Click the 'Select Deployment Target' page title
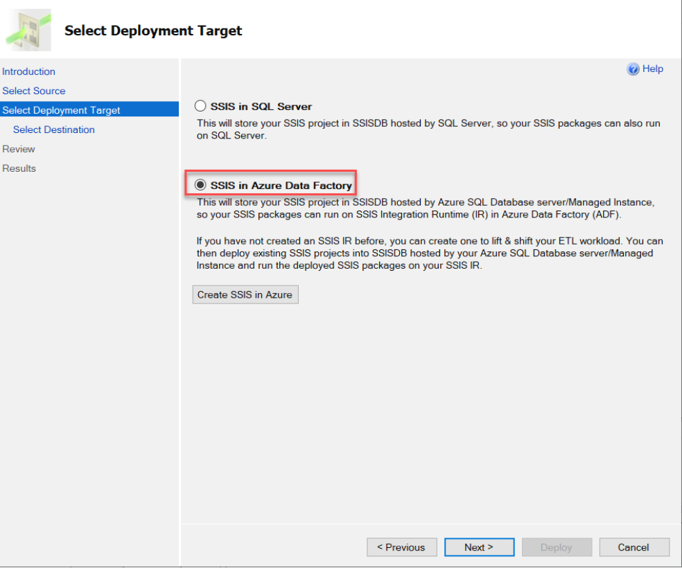 click(x=153, y=30)
